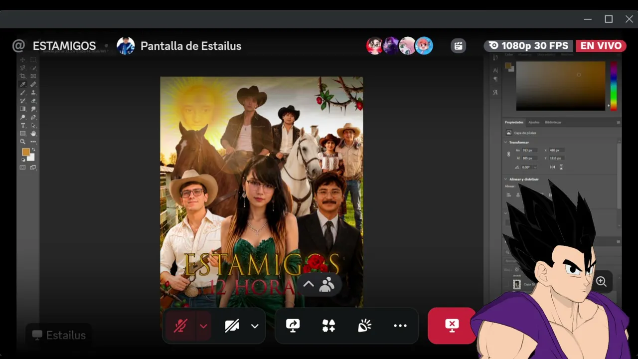
Task: Select the Eraser tool
Action: pyautogui.click(x=33, y=101)
